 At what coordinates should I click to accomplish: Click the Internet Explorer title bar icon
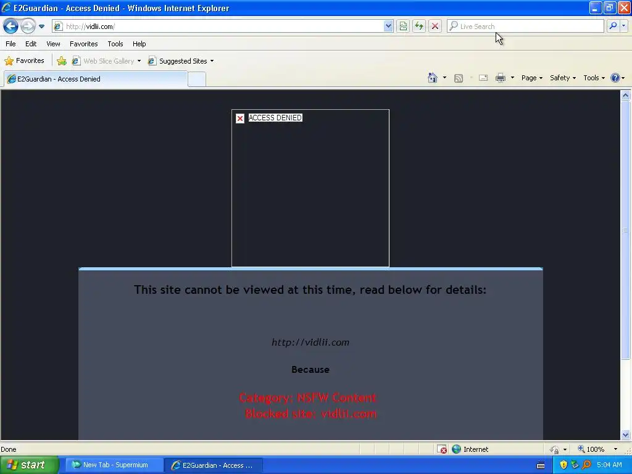click(6, 7)
